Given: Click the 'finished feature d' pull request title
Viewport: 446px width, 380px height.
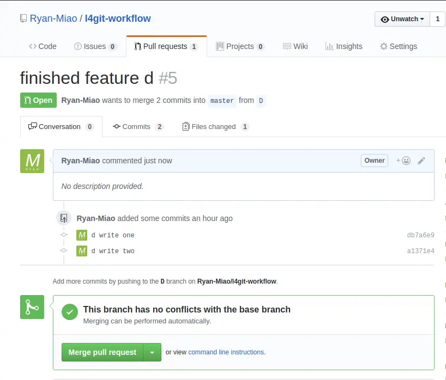Looking at the screenshot, I should [87, 78].
